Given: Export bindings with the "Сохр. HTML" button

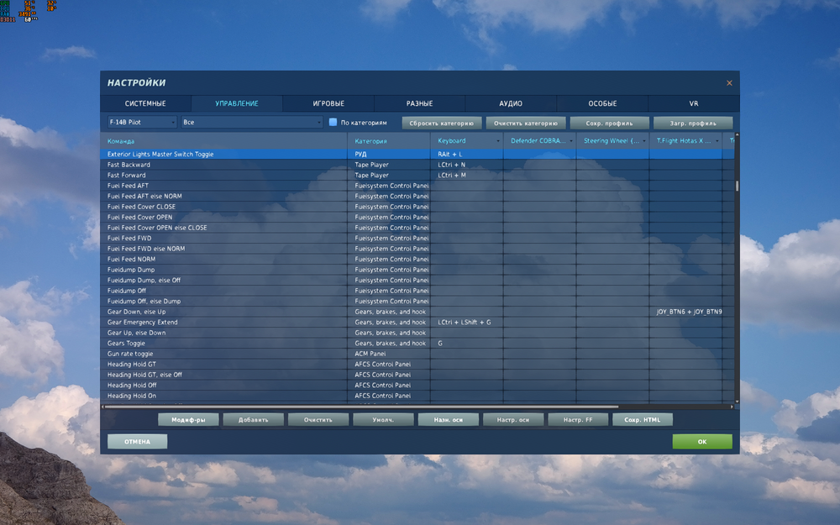Looking at the screenshot, I should pyautogui.click(x=643, y=419).
